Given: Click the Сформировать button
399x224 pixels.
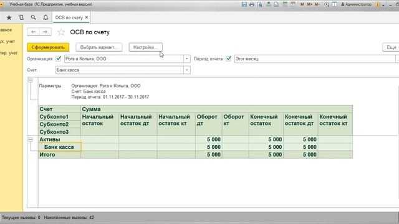Looking at the screenshot, I should click(48, 47).
